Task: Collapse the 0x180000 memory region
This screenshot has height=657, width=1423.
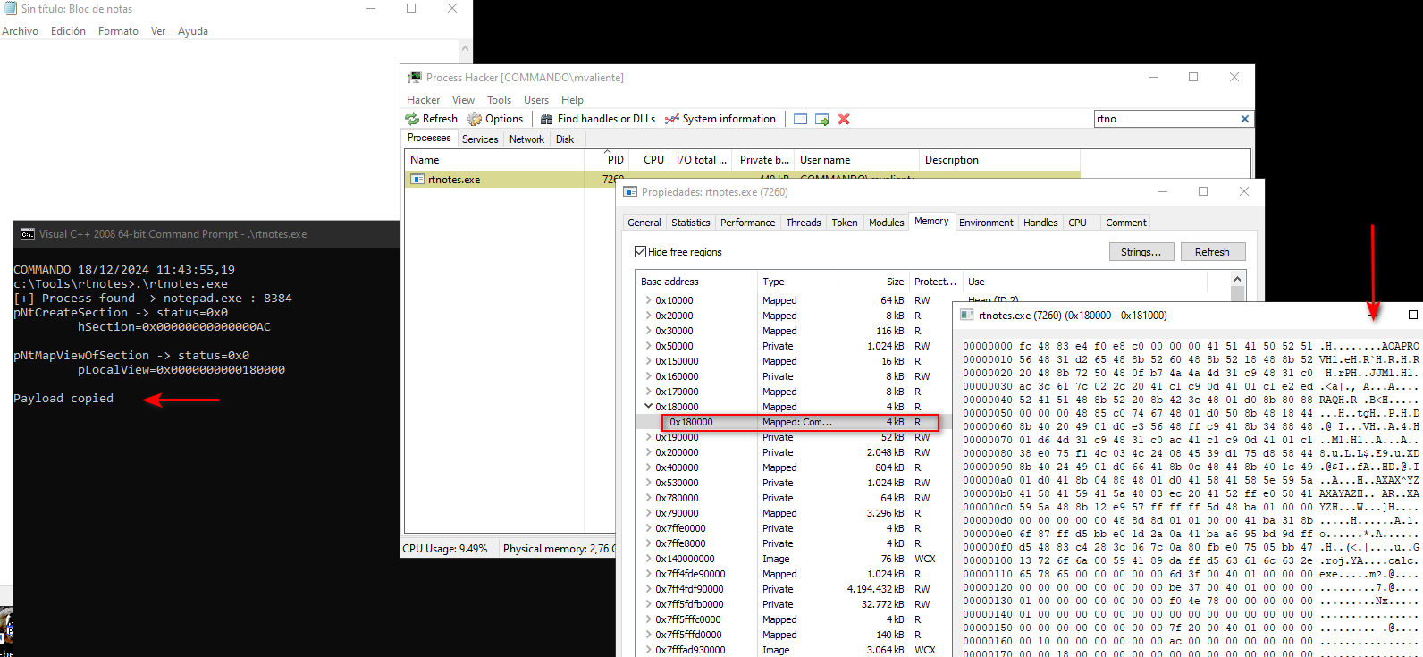Action: pos(648,407)
